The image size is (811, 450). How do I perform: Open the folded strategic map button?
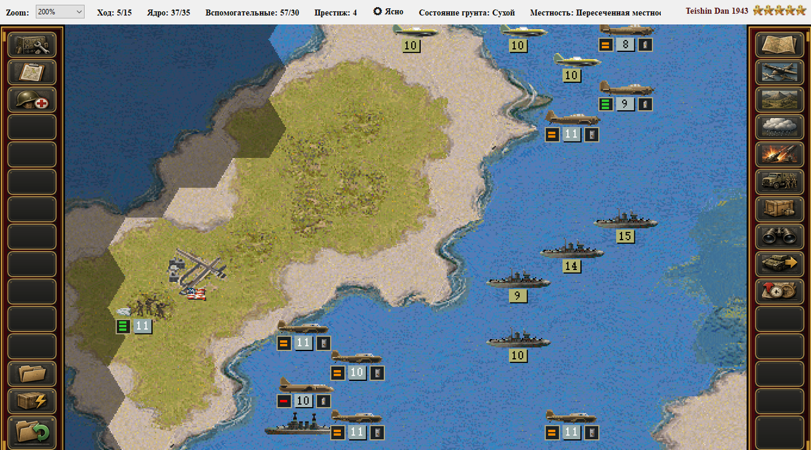(x=779, y=45)
